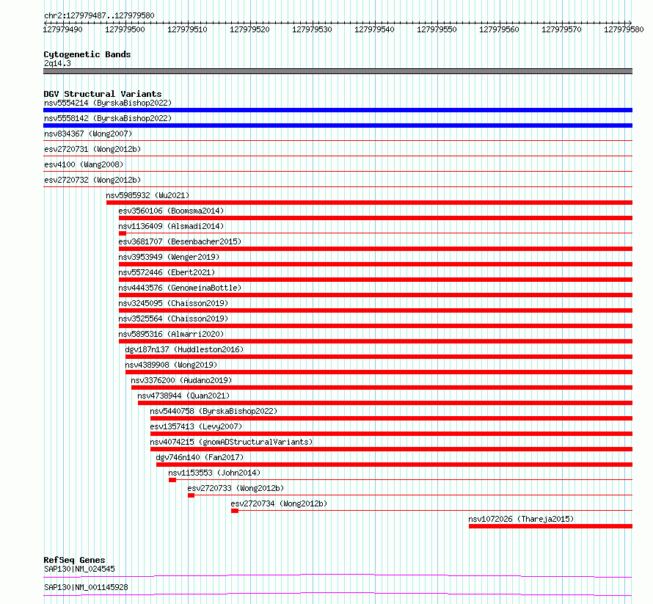Image resolution: width=653 pixels, height=604 pixels.
Task: Click the red bar under esv1357413 (Levy2007)
Action: [392, 434]
